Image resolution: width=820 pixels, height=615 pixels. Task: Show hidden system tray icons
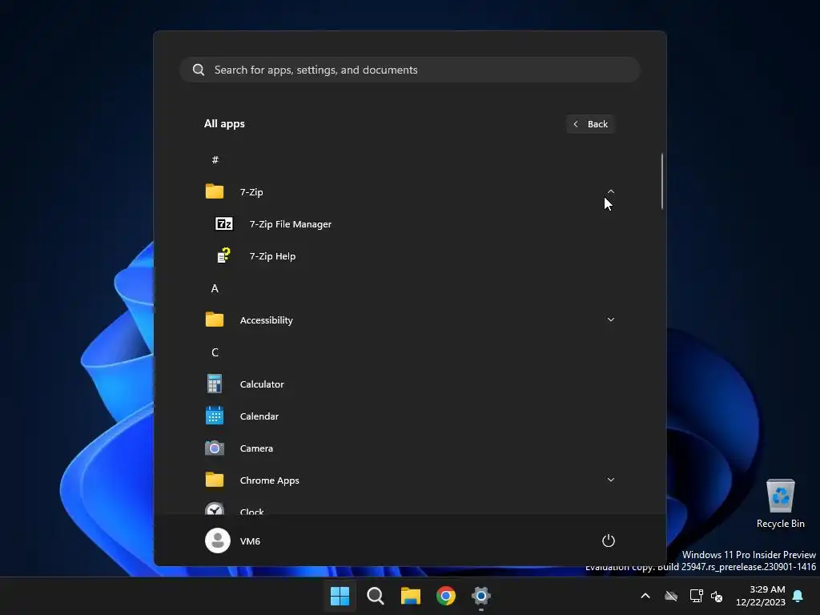click(x=645, y=596)
